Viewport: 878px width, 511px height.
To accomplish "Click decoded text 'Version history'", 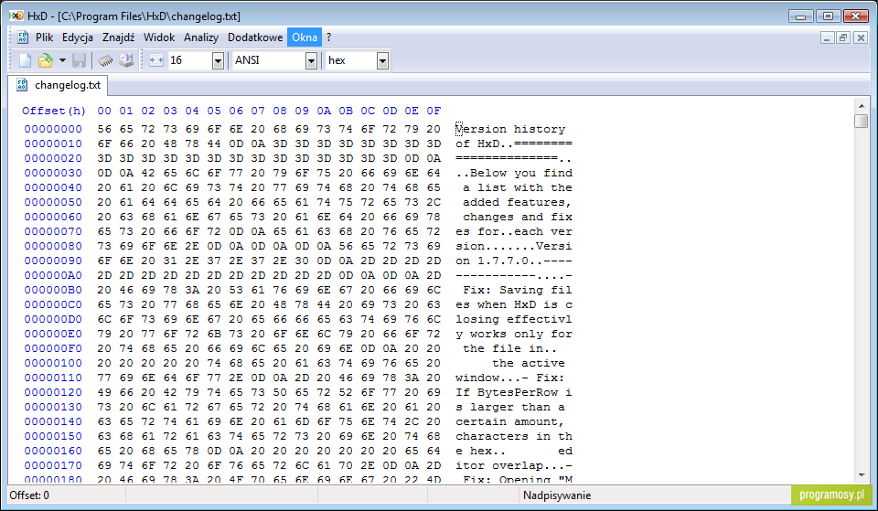I will point(510,129).
